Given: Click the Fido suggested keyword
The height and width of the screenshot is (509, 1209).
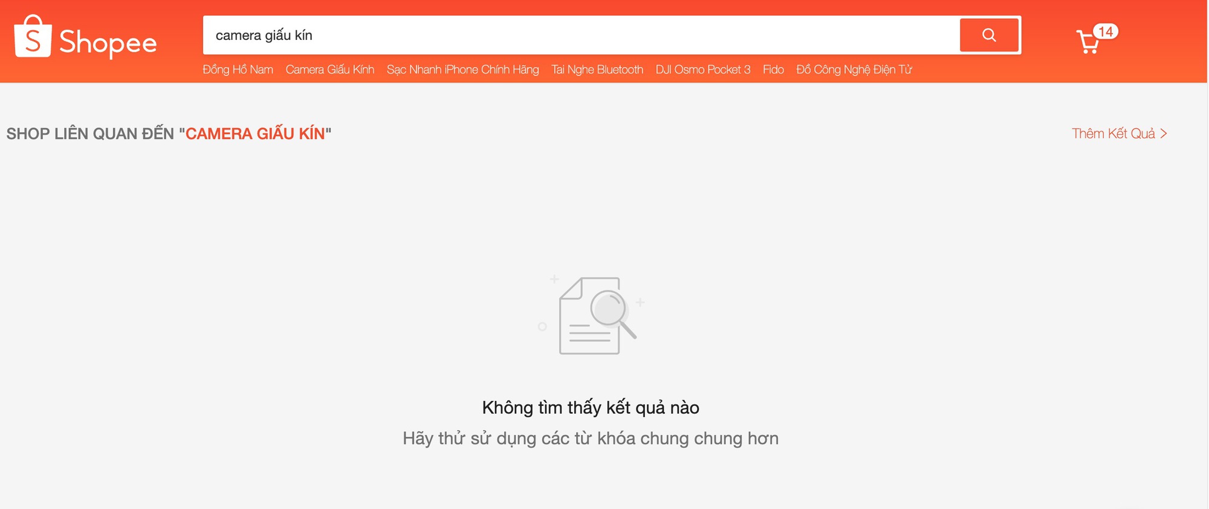Looking at the screenshot, I should point(773,69).
